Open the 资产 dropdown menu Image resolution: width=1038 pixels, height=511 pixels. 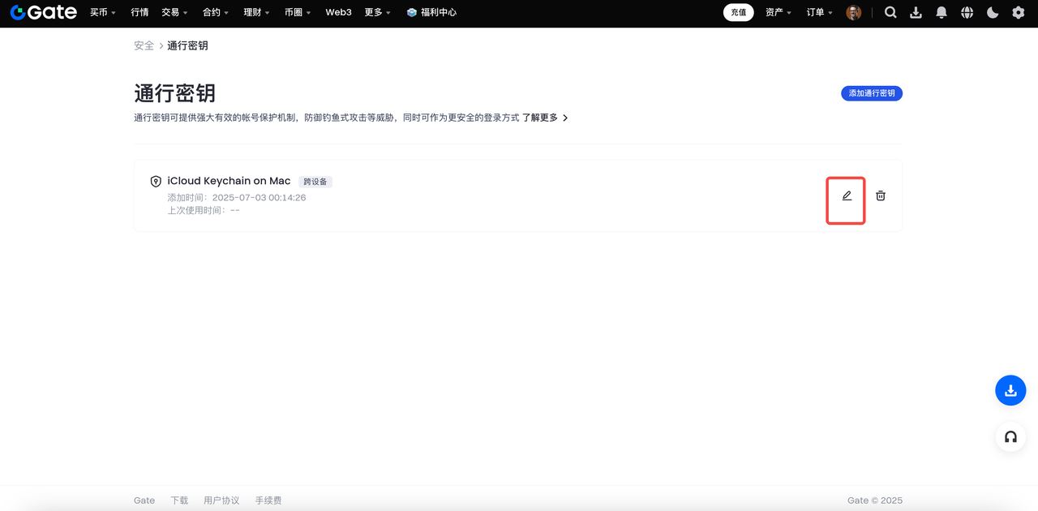pos(775,12)
